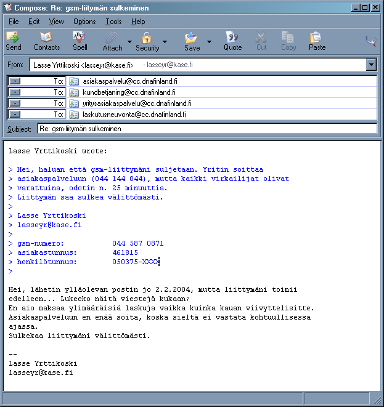Open recipient type dropdown for laskutusneuvonta row

click(x=15, y=114)
